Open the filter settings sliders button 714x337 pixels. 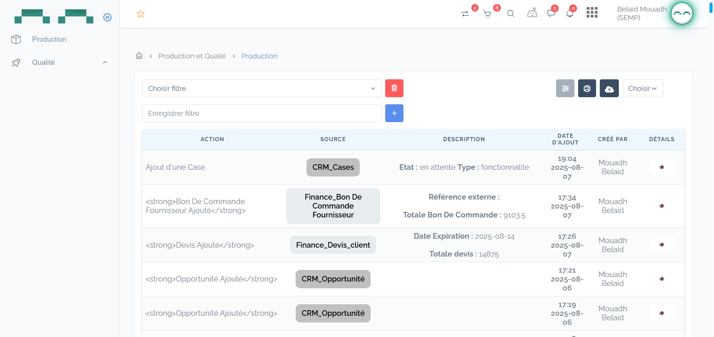[x=565, y=88]
